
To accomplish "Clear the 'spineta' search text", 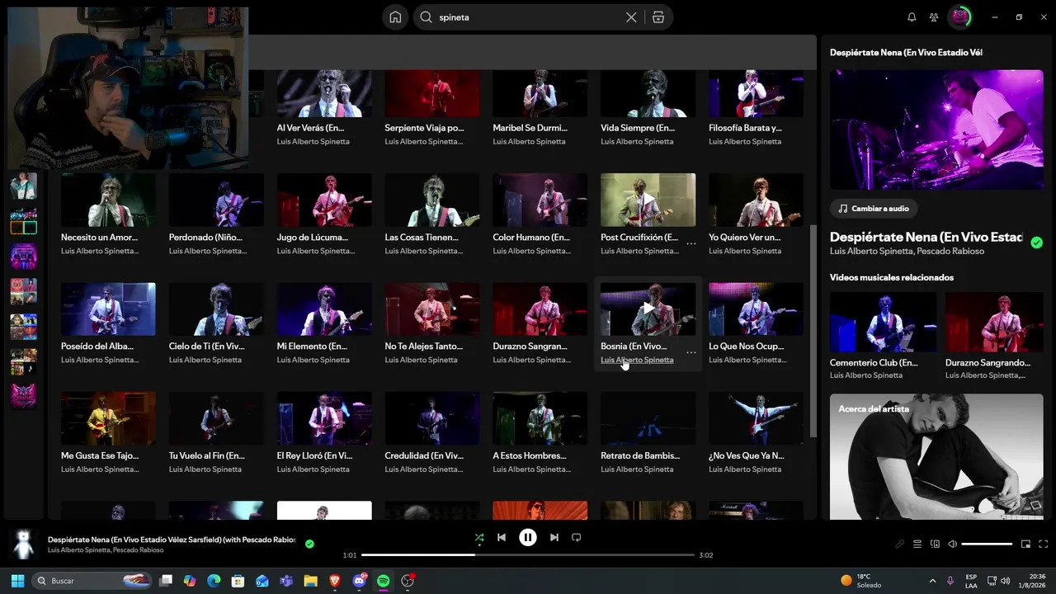I will pos(631,17).
